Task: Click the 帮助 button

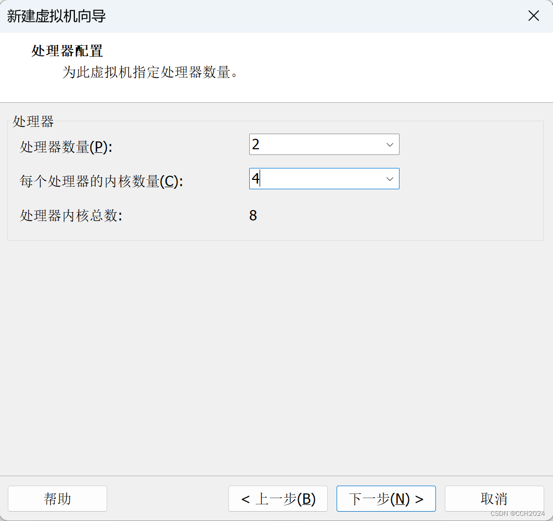Action: pos(58,499)
